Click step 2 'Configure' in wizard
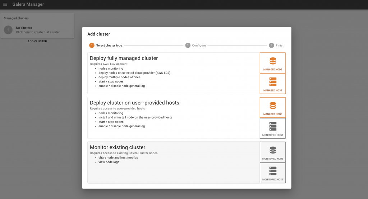 point(195,46)
